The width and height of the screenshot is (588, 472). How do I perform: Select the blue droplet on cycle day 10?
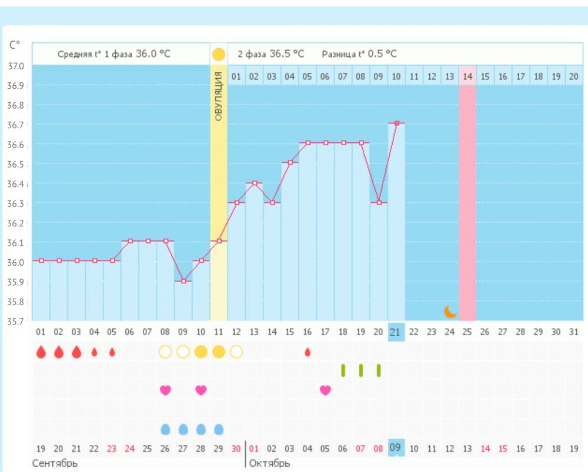(x=201, y=429)
